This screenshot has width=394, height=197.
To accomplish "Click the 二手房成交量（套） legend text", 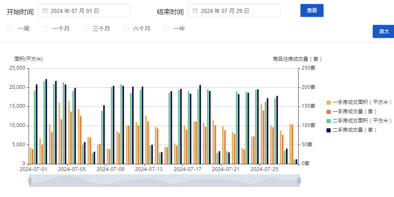I will click(x=354, y=130).
